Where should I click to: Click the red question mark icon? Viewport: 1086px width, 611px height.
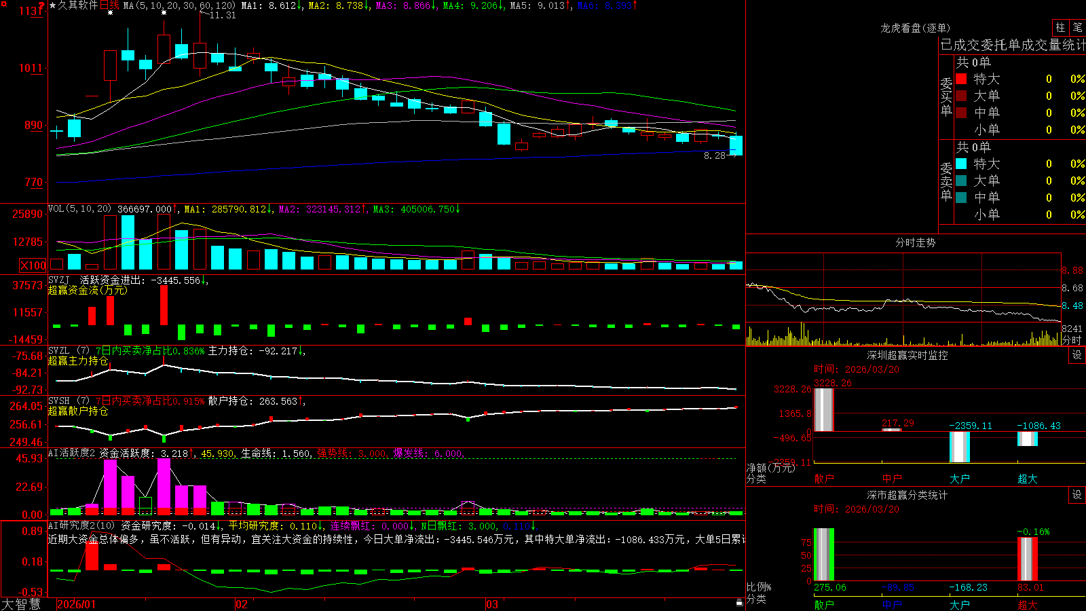tap(41, 5)
